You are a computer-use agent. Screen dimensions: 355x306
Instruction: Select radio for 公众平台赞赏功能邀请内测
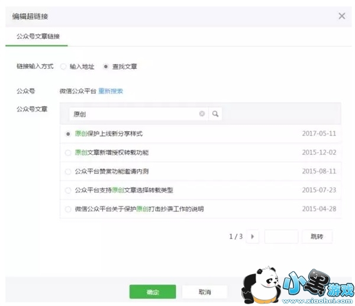(x=68, y=172)
